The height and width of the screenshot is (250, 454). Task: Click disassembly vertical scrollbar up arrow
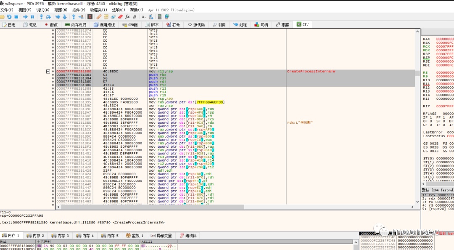pyautogui.click(x=417, y=31)
